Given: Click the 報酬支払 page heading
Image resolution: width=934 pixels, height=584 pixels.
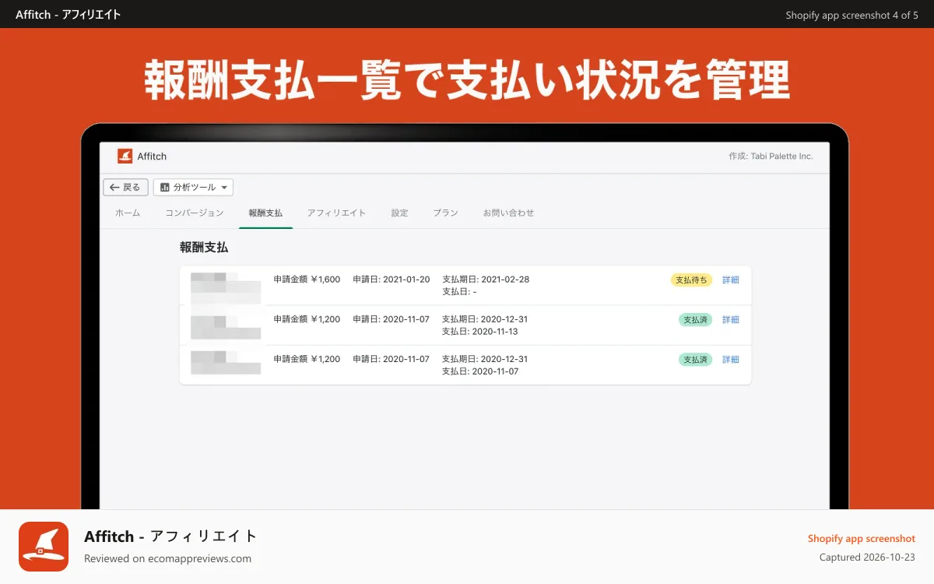Looking at the screenshot, I should (204, 248).
